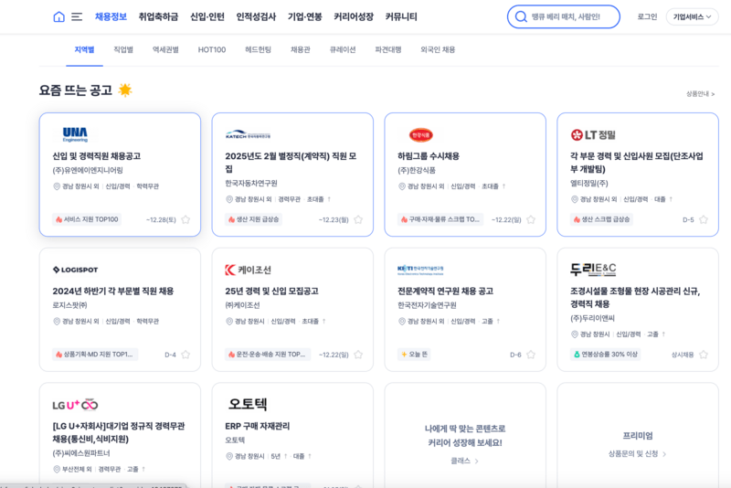The image size is (731, 488).
Task: Open the 상품안내 arrow link
Action: click(x=700, y=94)
